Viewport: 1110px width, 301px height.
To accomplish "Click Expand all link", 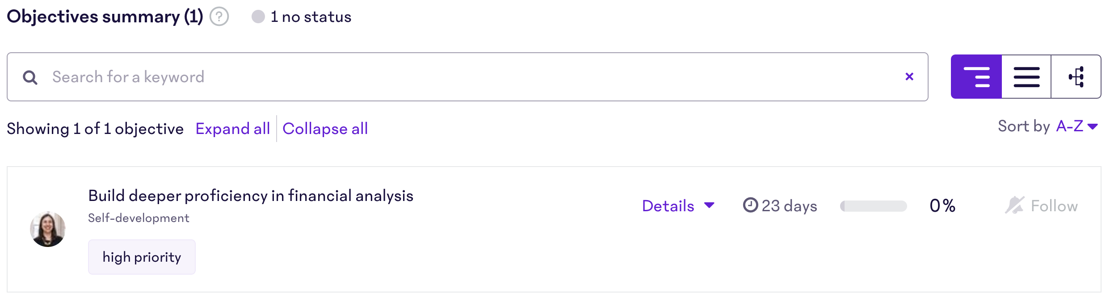I will (x=233, y=129).
